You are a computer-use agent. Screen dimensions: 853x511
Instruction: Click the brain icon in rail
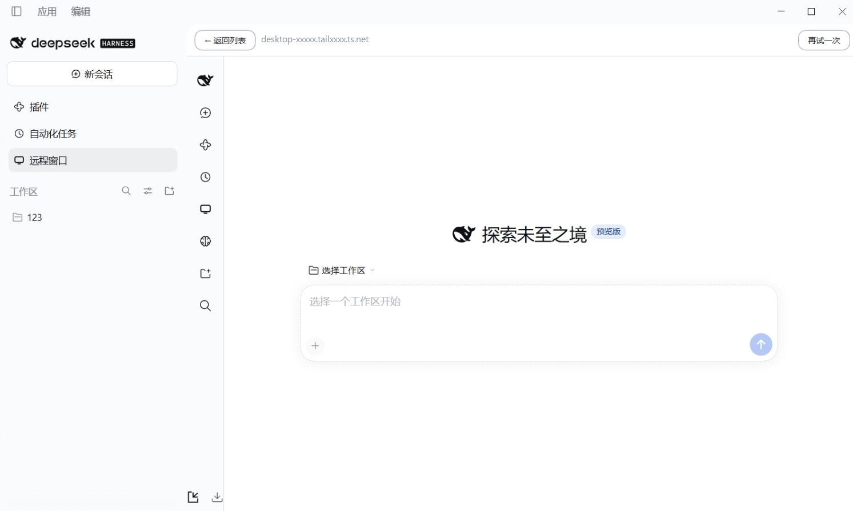click(x=206, y=242)
